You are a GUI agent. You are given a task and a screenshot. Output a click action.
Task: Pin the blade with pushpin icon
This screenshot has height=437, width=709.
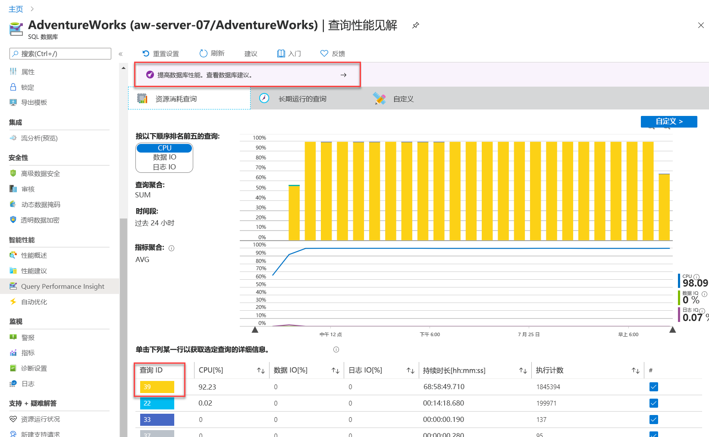415,25
